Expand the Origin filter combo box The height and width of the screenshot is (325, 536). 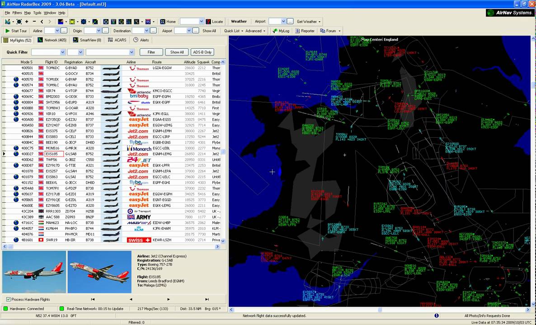99,31
